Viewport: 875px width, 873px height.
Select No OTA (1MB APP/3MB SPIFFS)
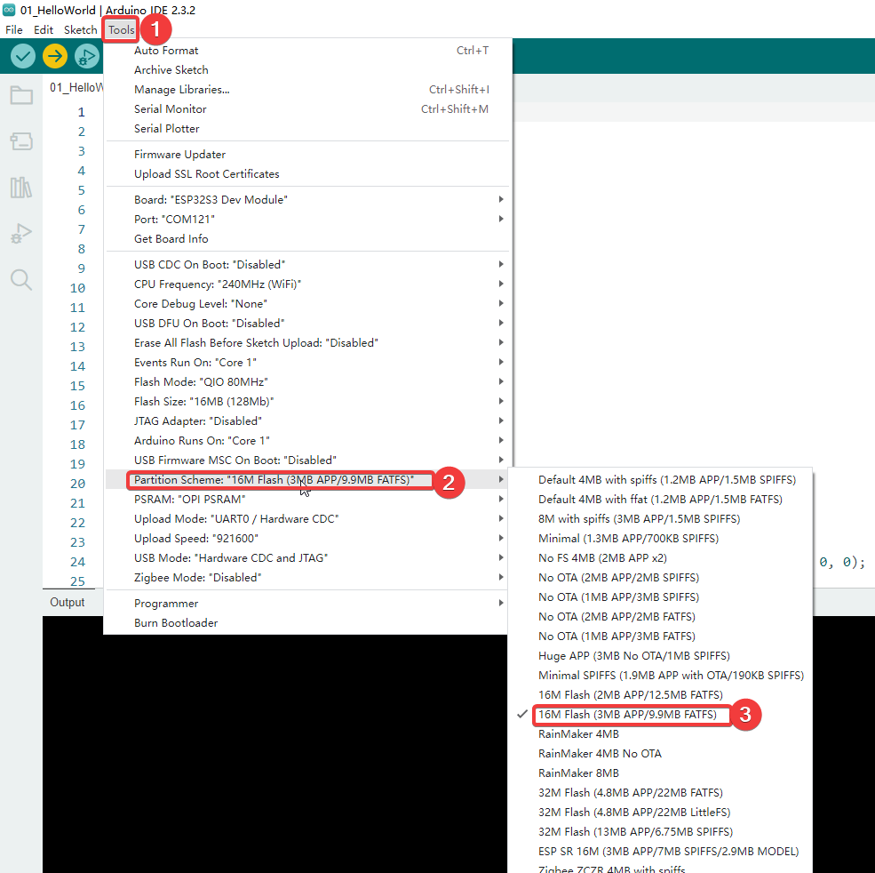click(x=660, y=597)
